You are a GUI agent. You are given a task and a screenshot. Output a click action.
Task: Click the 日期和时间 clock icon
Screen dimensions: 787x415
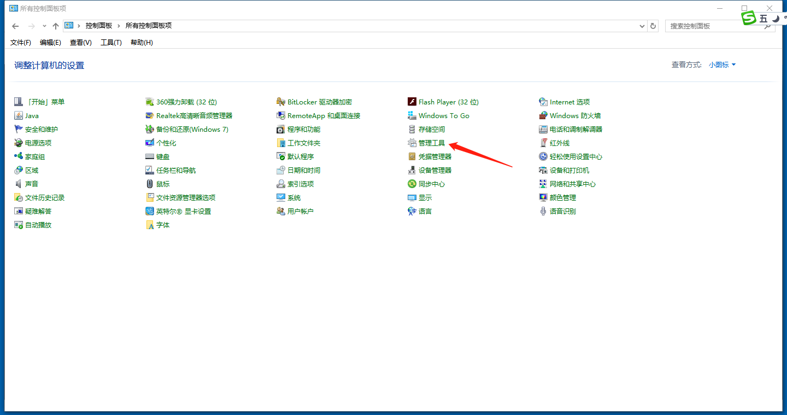(x=281, y=170)
